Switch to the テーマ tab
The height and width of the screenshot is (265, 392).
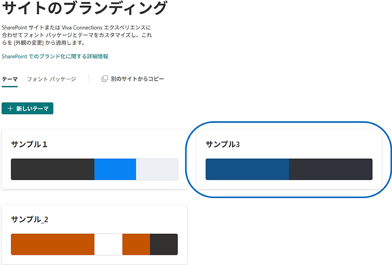tap(10, 79)
